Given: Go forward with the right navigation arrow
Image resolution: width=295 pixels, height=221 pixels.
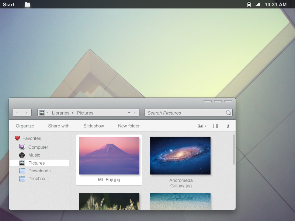Looking at the screenshot, I should [27, 113].
